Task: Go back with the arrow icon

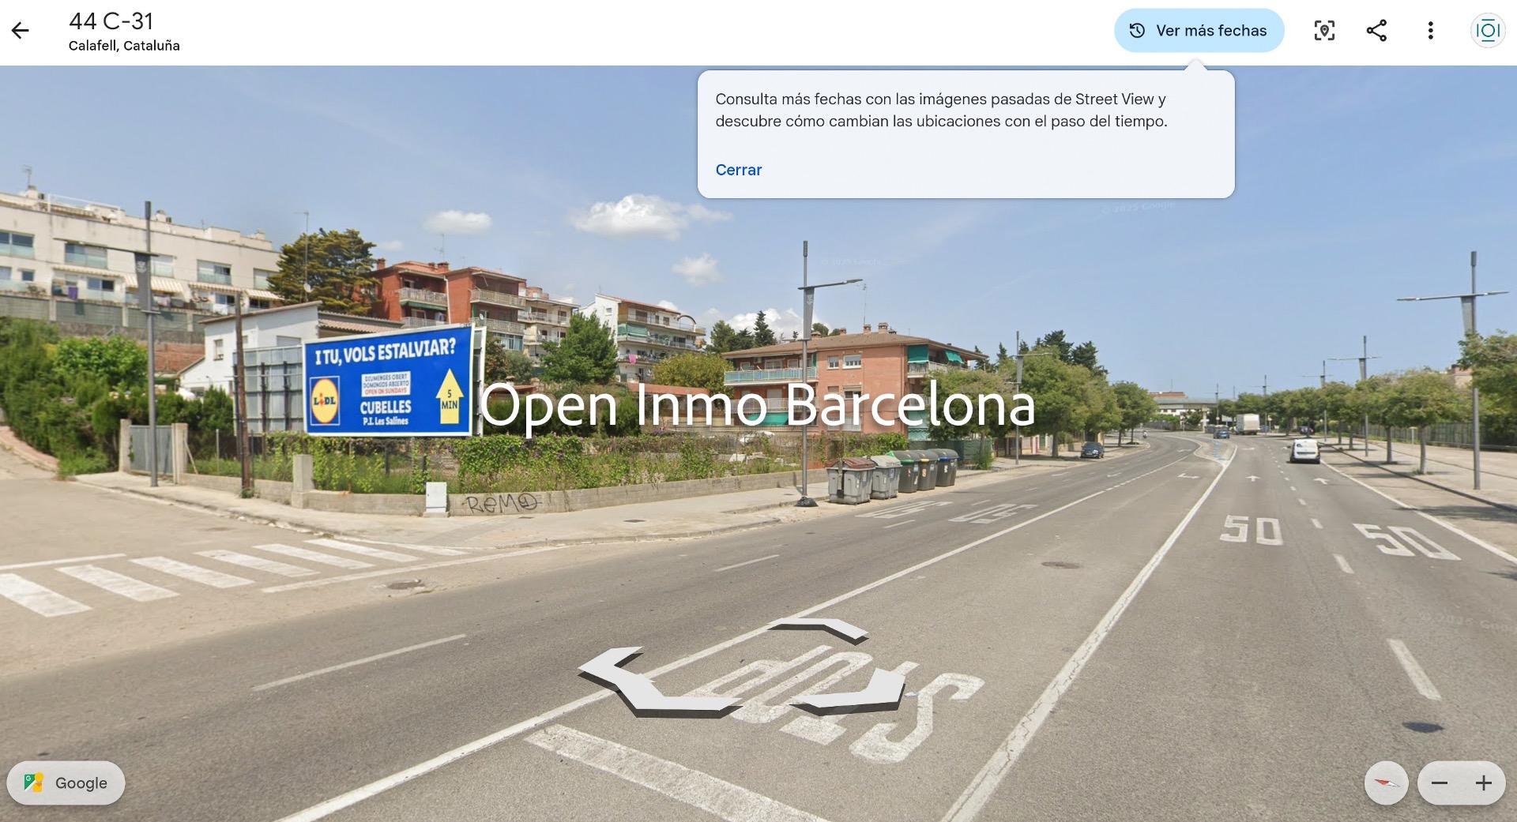Action: (20, 31)
